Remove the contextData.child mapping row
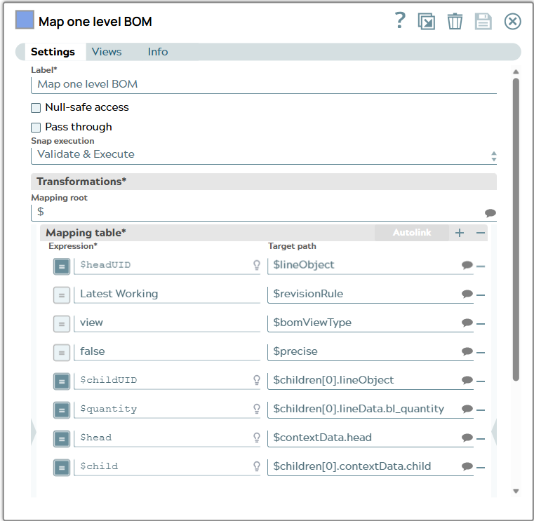This screenshot has width=534, height=521. click(481, 468)
